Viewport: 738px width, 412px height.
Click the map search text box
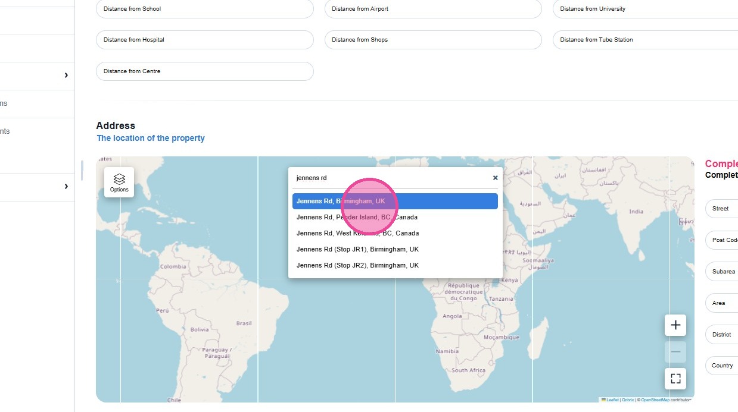(x=390, y=178)
